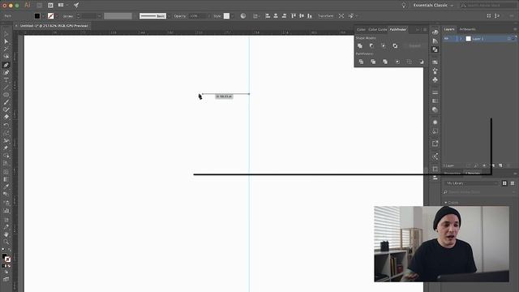Click the target circle of Layer 1

[x=509, y=39]
